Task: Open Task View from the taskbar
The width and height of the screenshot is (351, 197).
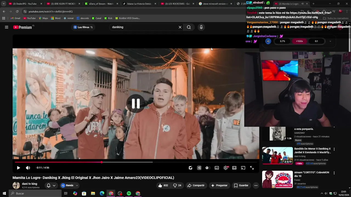Action: 66,193
